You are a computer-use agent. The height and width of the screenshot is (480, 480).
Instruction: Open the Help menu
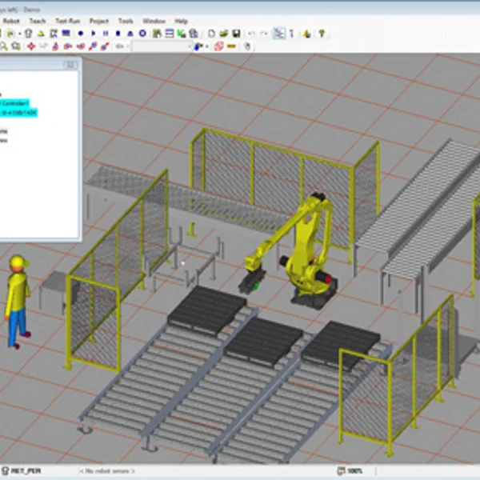click(x=182, y=21)
